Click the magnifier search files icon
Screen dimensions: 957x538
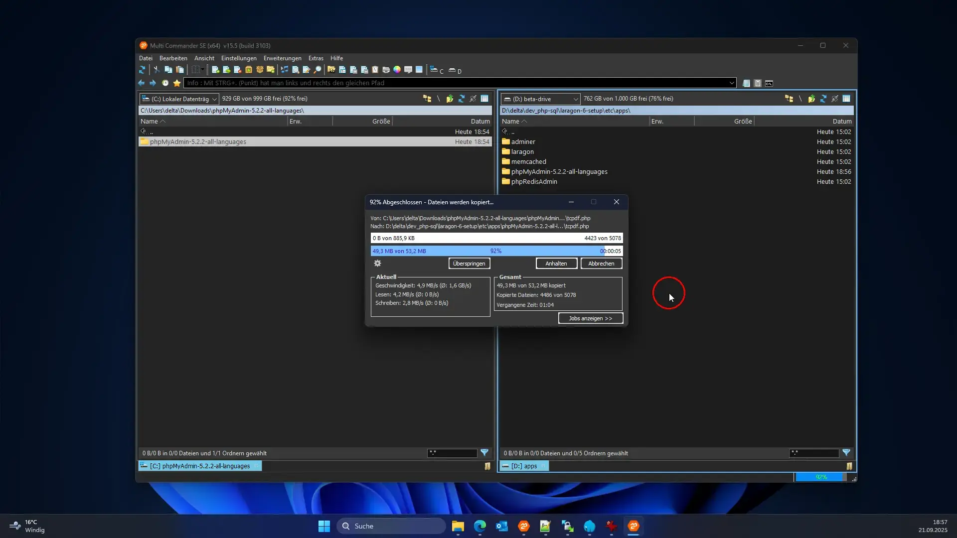tap(318, 70)
